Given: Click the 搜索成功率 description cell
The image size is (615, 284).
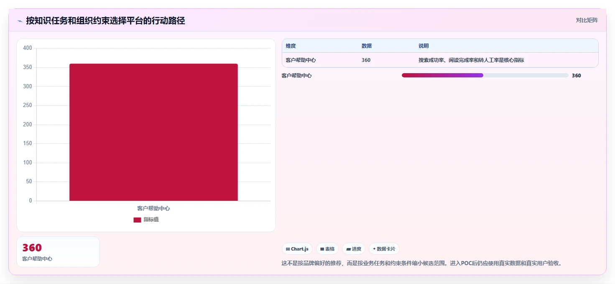Looking at the screenshot, I should (x=471, y=60).
